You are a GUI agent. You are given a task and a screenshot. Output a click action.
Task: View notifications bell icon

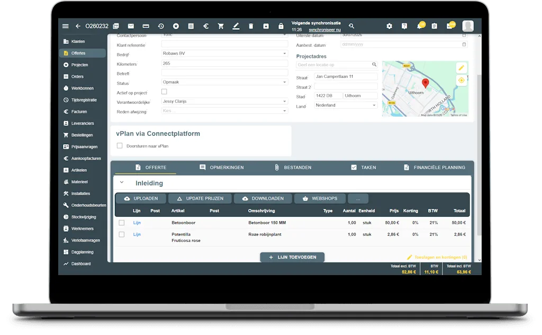[420, 25]
